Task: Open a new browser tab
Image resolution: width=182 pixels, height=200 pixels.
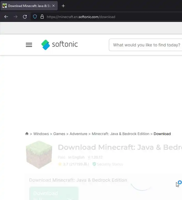Action: [x=63, y=6]
